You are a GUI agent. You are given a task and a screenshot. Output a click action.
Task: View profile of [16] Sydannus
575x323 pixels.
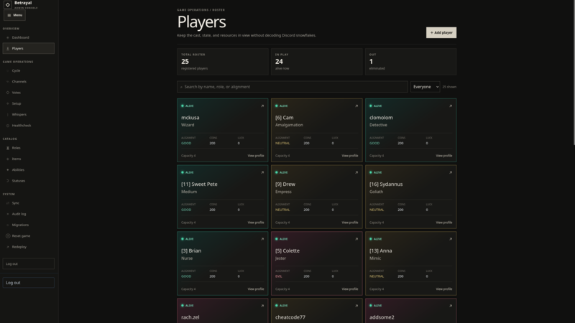(443, 223)
